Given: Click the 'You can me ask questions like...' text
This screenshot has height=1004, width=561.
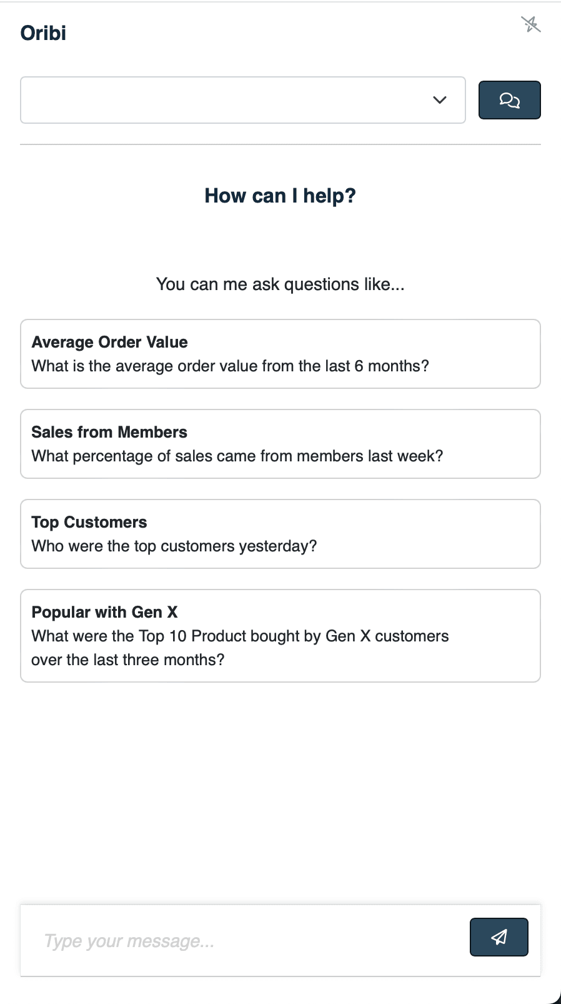Looking at the screenshot, I should tap(280, 284).
